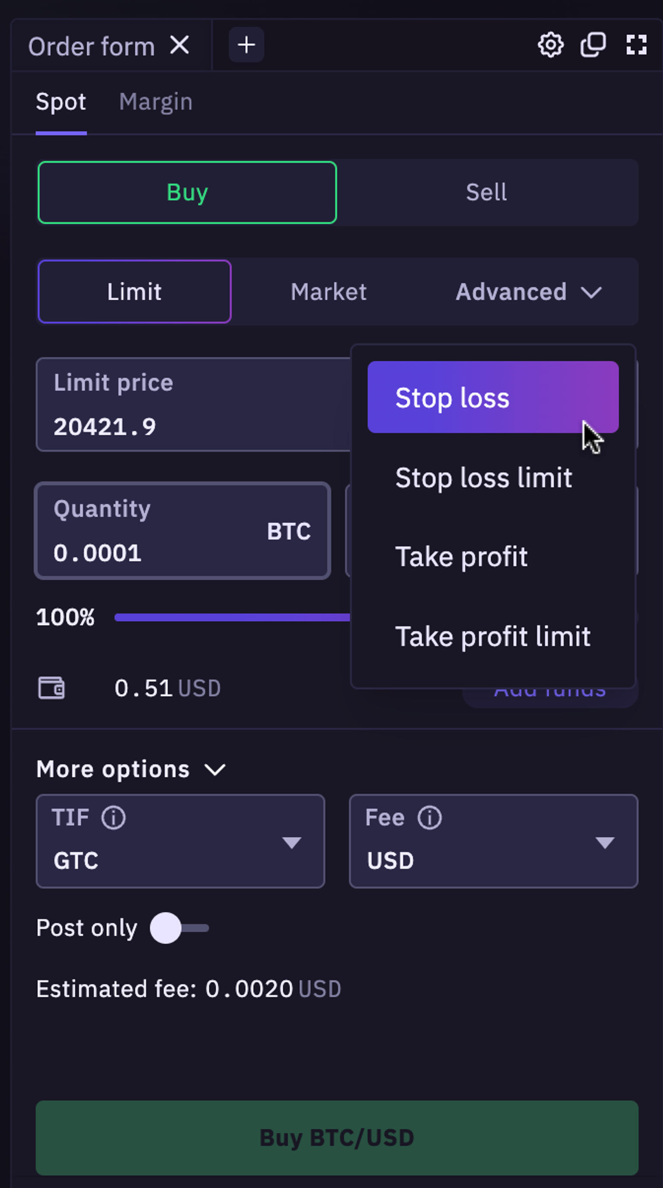
Task: Select Take profit from the menu
Action: [461, 557]
